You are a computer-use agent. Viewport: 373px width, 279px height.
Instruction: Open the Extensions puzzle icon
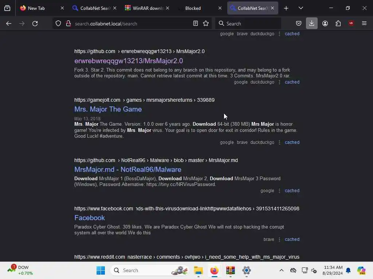338,24
